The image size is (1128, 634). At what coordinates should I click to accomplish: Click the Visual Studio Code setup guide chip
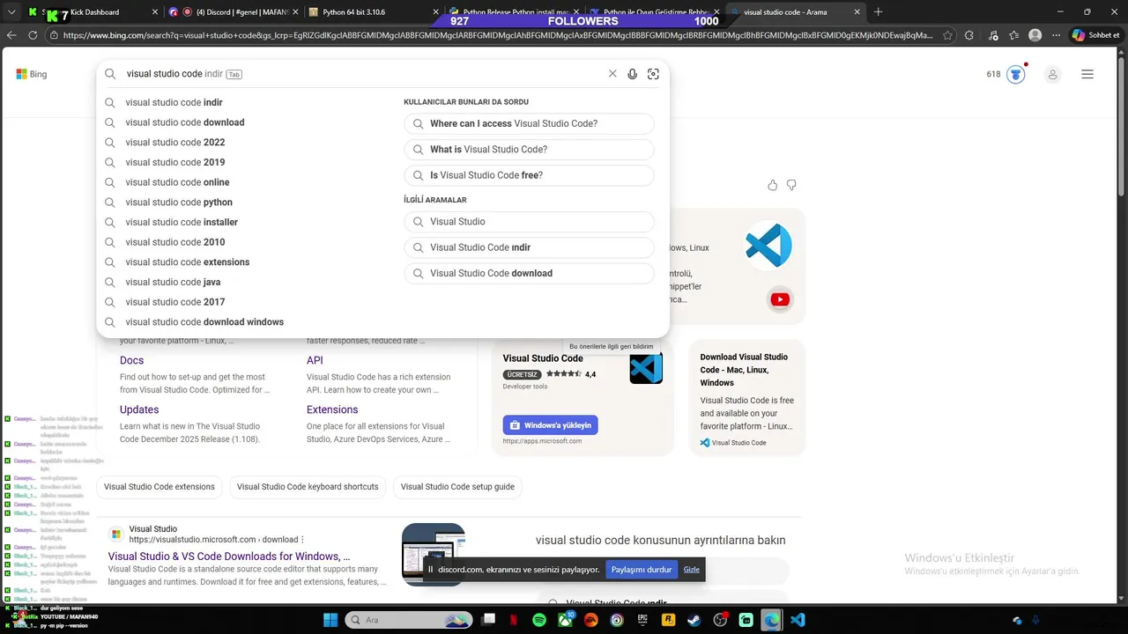(457, 487)
